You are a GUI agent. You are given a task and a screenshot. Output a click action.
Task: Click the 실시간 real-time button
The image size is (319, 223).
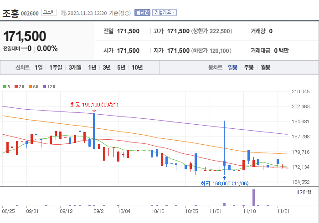coord(142,13)
